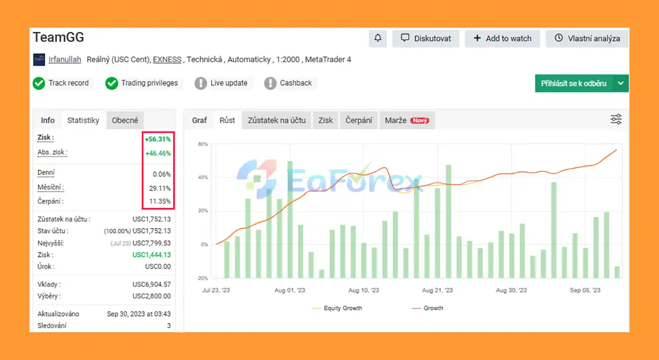Click the green Track record checkmark
The width and height of the screenshot is (659, 360).
(39, 83)
